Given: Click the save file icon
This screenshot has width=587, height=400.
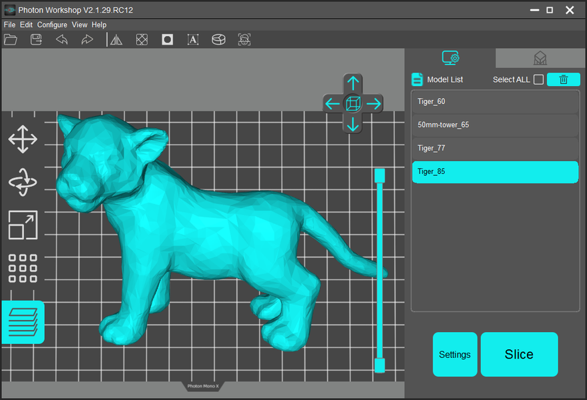Looking at the screenshot, I should click(37, 40).
